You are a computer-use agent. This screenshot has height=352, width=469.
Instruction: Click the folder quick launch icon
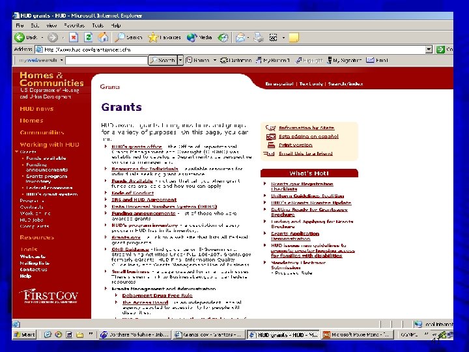80,334
